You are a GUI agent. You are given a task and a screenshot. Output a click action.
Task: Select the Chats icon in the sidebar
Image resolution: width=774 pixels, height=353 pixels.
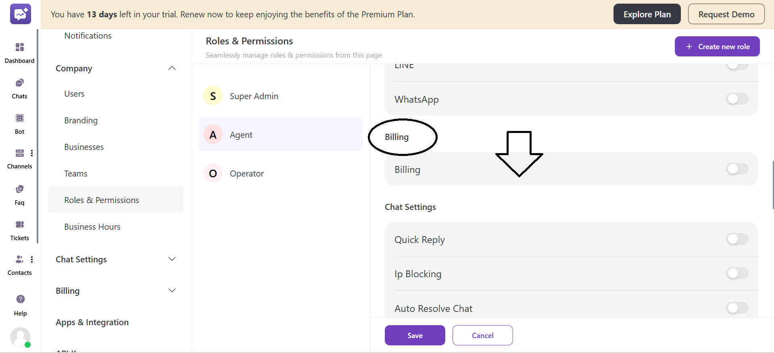(x=19, y=88)
